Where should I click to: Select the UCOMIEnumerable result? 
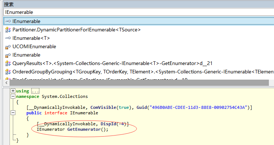point(34,46)
